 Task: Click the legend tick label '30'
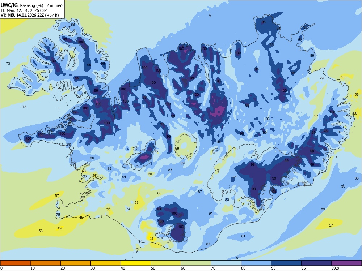pyautogui.click(x=93, y=268)
